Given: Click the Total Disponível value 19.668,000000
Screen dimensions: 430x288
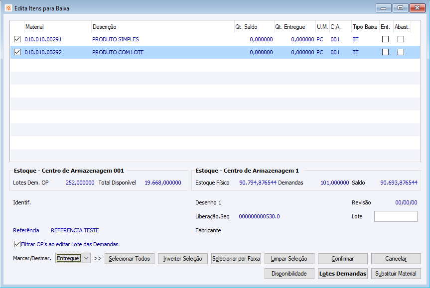Looking at the screenshot, I should pos(163,183).
